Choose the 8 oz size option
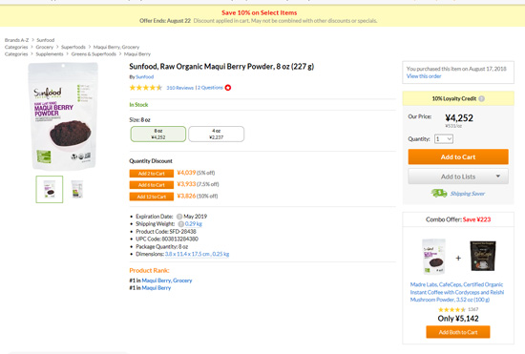The image size is (525, 354). click(158, 134)
